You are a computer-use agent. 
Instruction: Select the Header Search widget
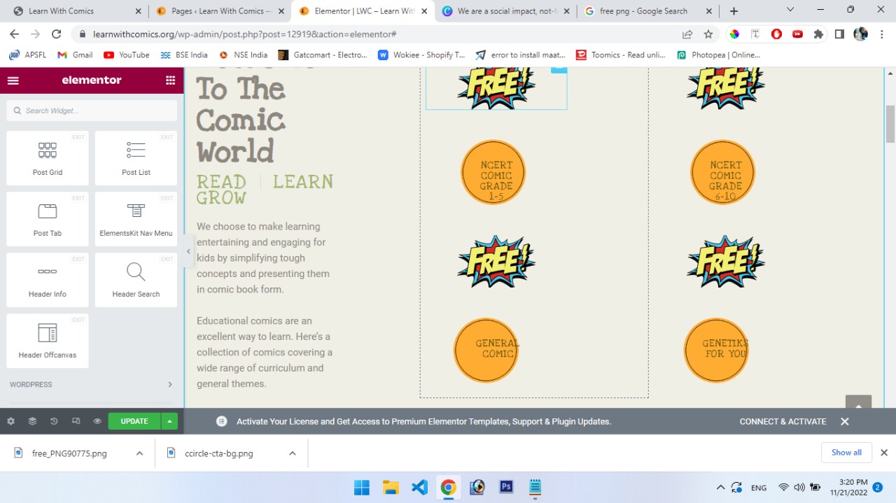coord(136,279)
